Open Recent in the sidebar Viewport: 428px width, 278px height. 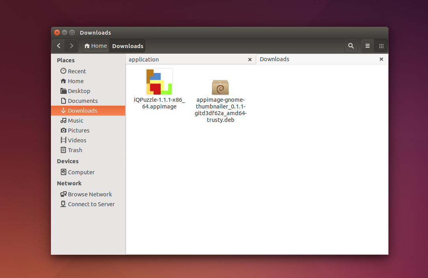(x=88, y=71)
